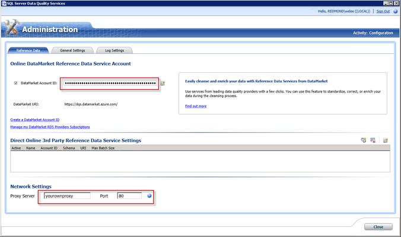Maximize the Data Quality Services window
401x237 pixels.
click(390, 4)
